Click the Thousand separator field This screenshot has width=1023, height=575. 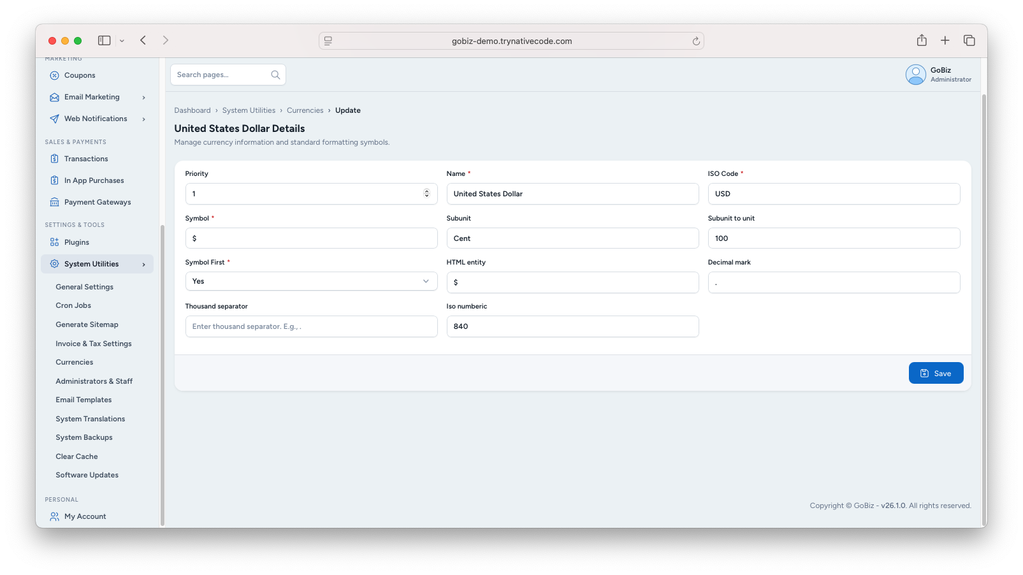coord(311,326)
